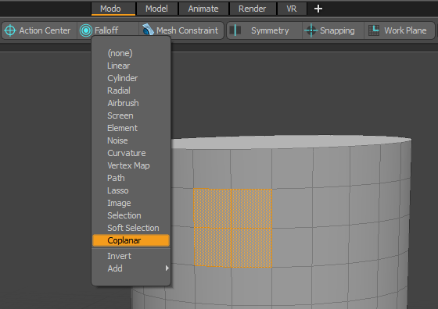
Task: Toggle the Snapping button label
Action: 337,30
